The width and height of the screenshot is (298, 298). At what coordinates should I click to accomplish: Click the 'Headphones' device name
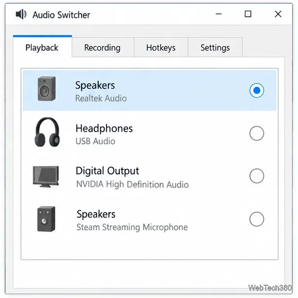[x=104, y=128]
